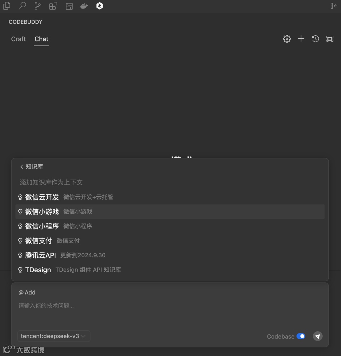This screenshot has width=341, height=356.
Task: Select the TDesign knowledge base
Action: point(170,270)
